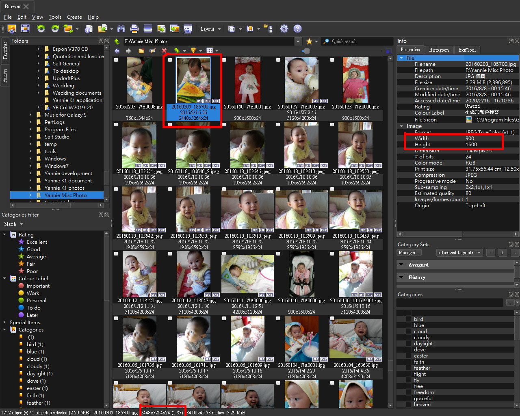Open Settings with the gear icon
The image size is (520, 416).
point(284,28)
